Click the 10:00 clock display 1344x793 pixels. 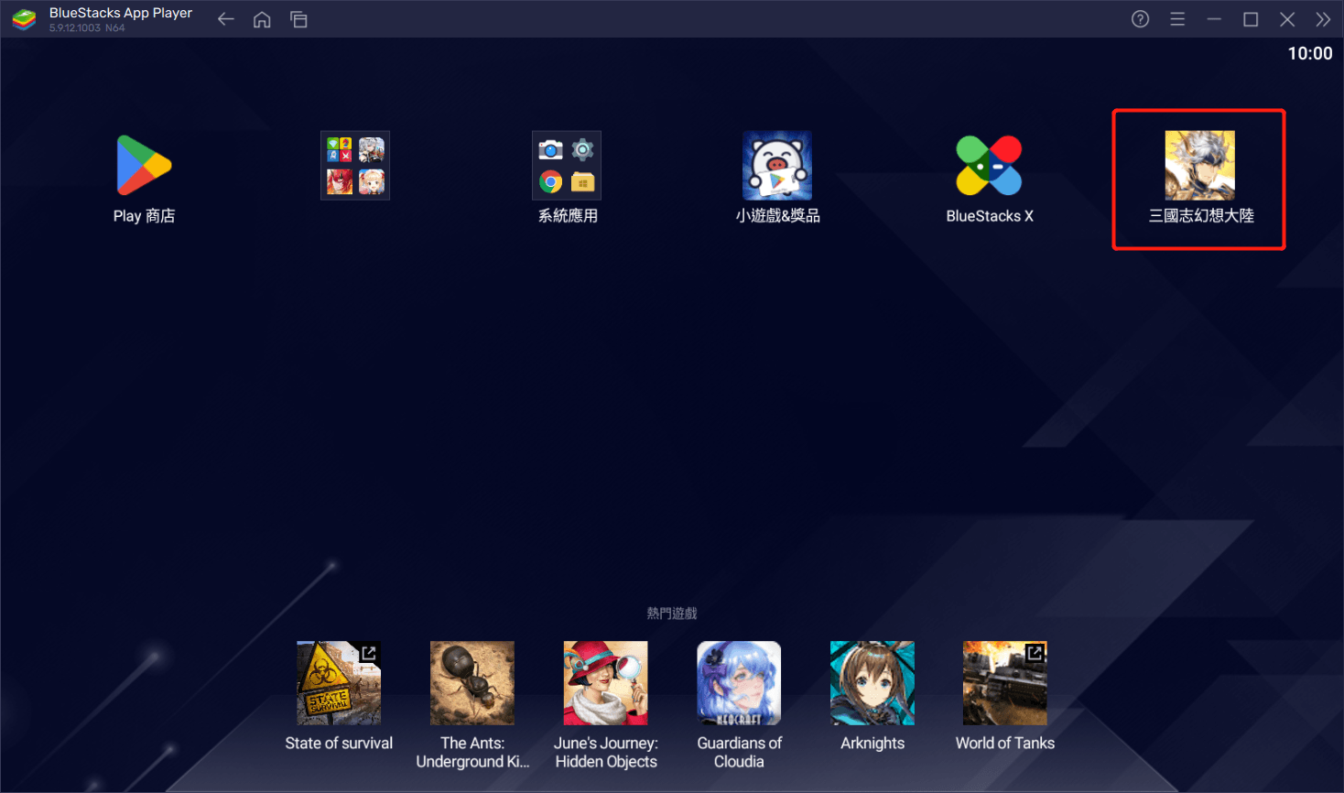click(x=1310, y=53)
